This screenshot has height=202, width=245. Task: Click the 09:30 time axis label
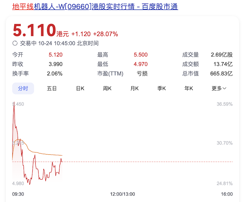point(18,194)
